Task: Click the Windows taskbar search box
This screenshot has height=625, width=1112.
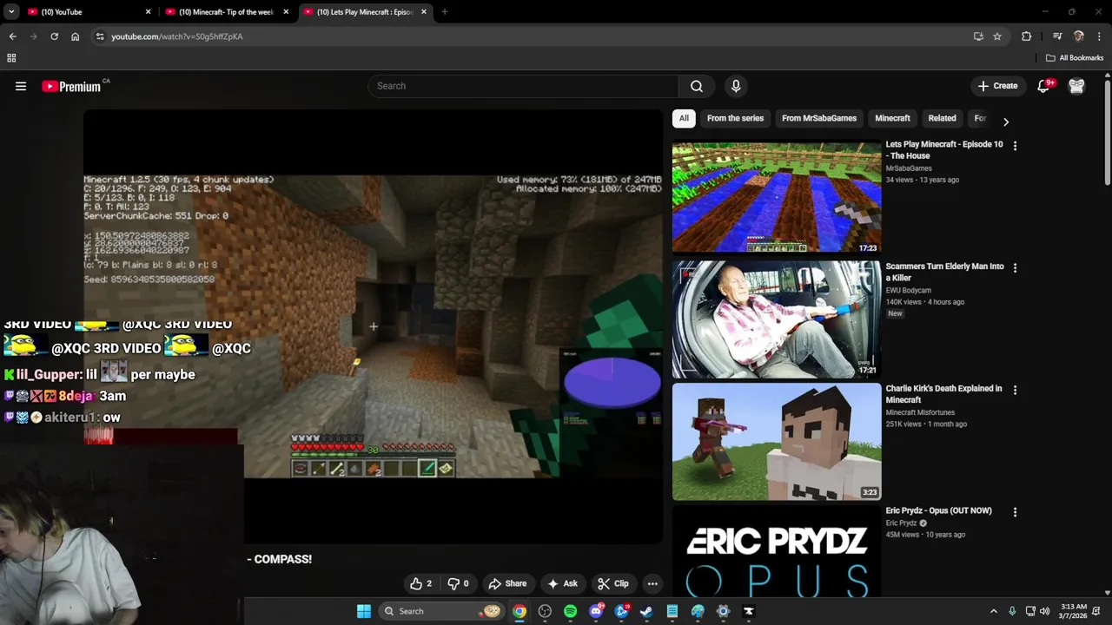Action: click(x=442, y=611)
